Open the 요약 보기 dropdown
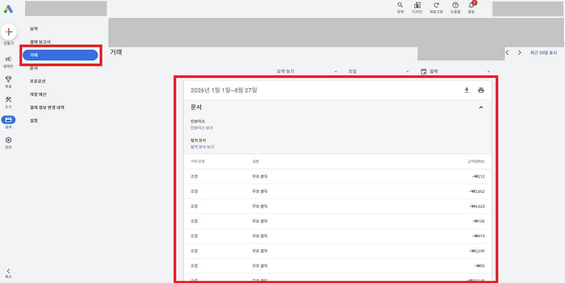 pos(307,72)
